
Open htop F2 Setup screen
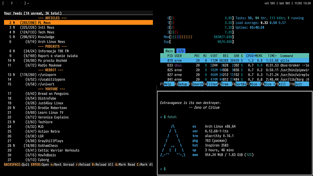click(x=181, y=84)
